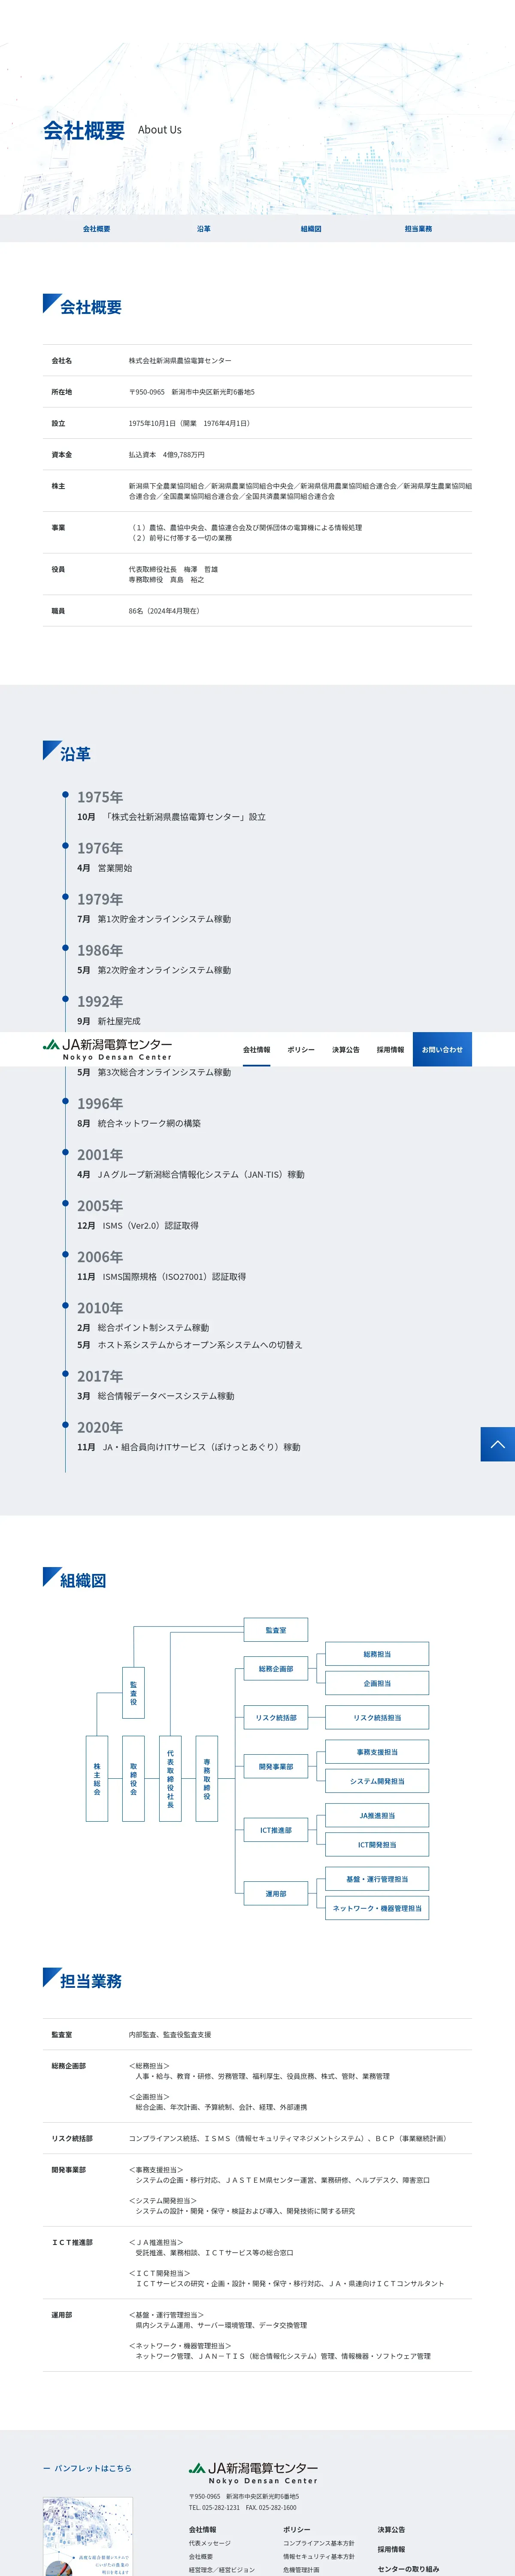This screenshot has height=2576, width=515.
Task: Click the JA新潟電算センター footer logo
Action: pyautogui.click(x=253, y=2473)
